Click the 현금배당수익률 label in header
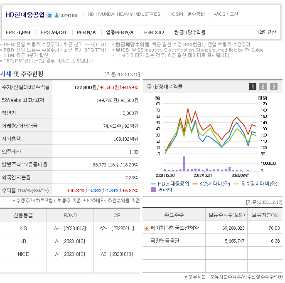The height and width of the screenshot is (283, 285). 189,32
